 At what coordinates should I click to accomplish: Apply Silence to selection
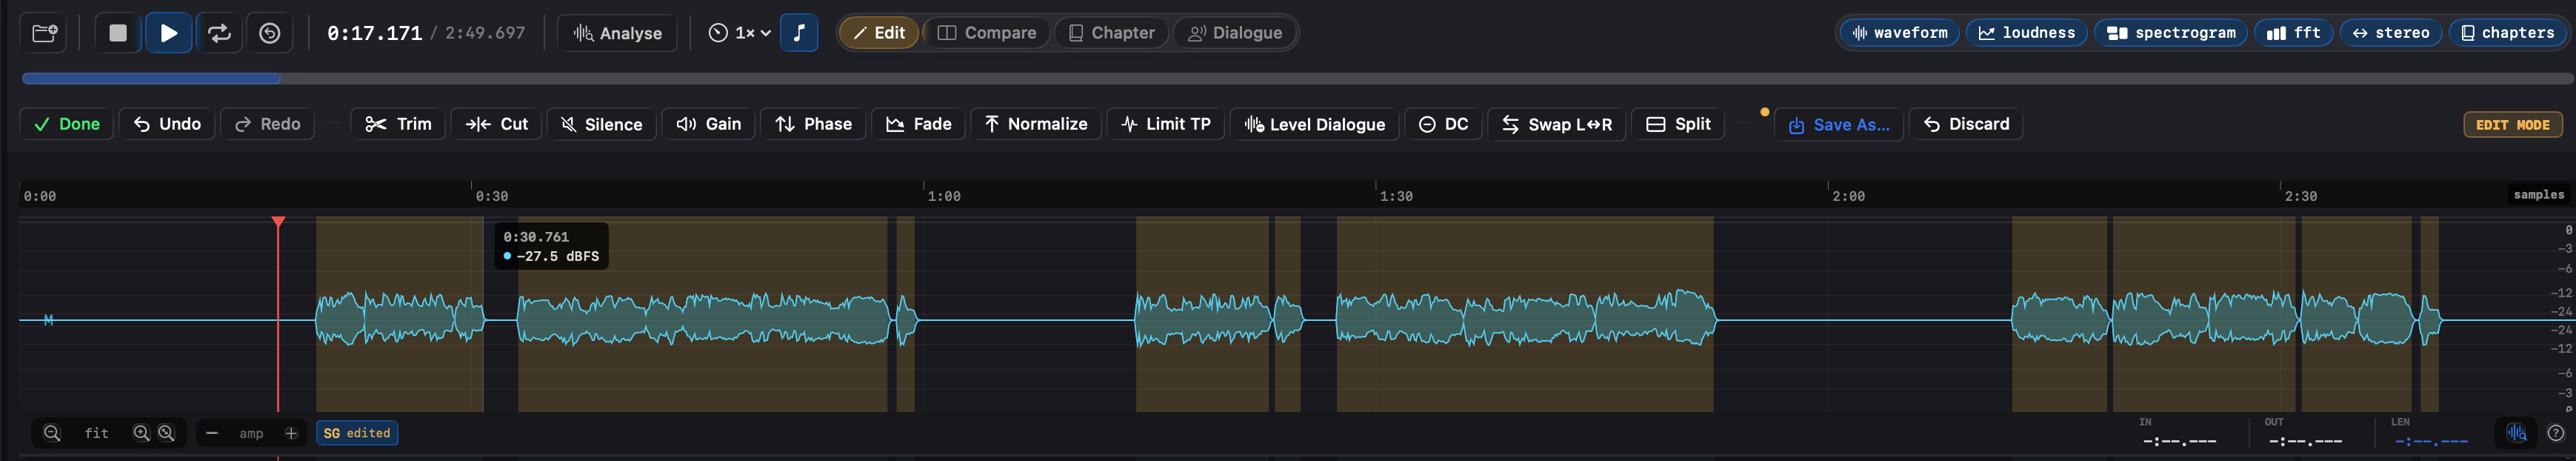tap(602, 124)
